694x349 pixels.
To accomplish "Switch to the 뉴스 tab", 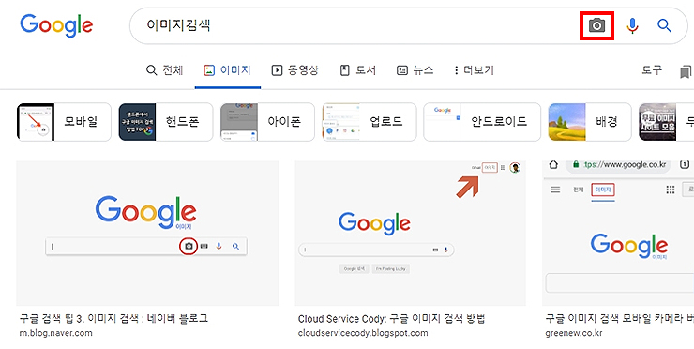I will click(x=415, y=70).
